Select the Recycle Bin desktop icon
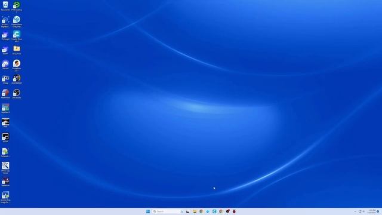Screen dimensions: 382x215 click(5, 6)
